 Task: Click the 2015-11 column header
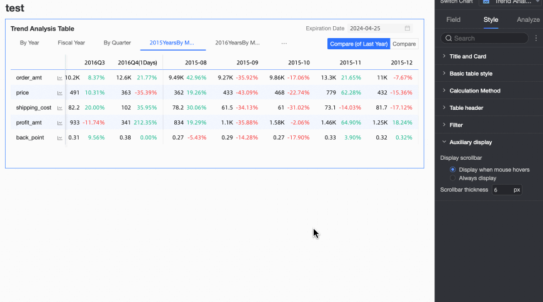click(x=350, y=62)
